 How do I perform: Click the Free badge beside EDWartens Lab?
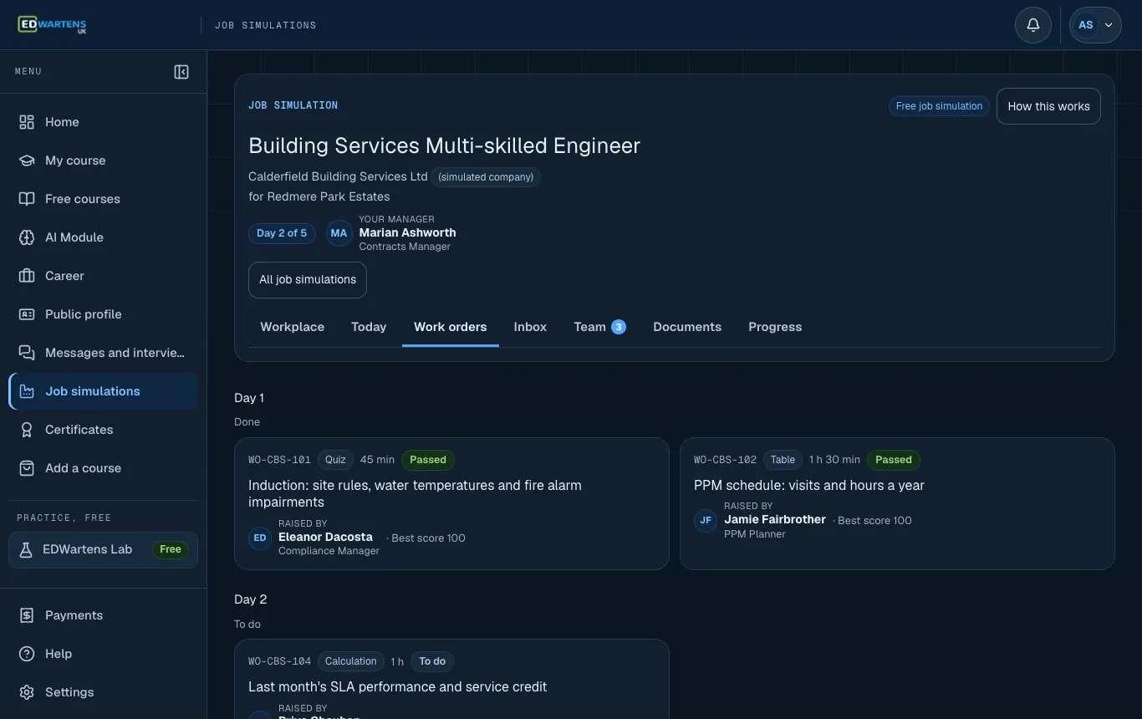coord(171,549)
